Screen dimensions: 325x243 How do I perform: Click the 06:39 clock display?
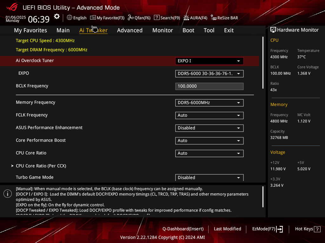(39, 19)
